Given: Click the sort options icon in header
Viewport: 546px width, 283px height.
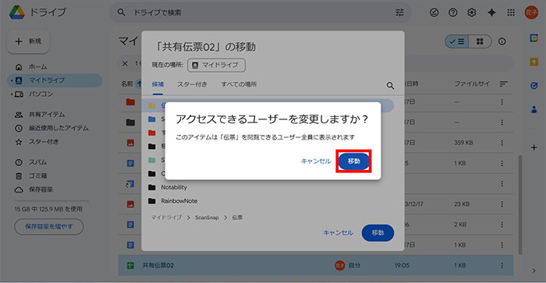Looking at the screenshot, I should point(504,84).
